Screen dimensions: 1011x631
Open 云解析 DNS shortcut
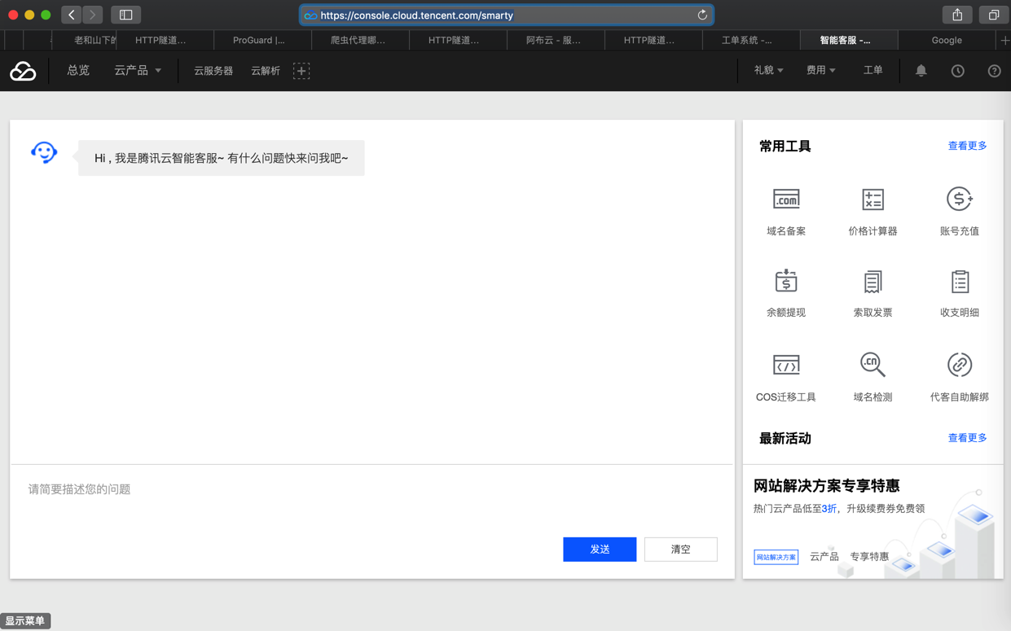[x=266, y=71]
